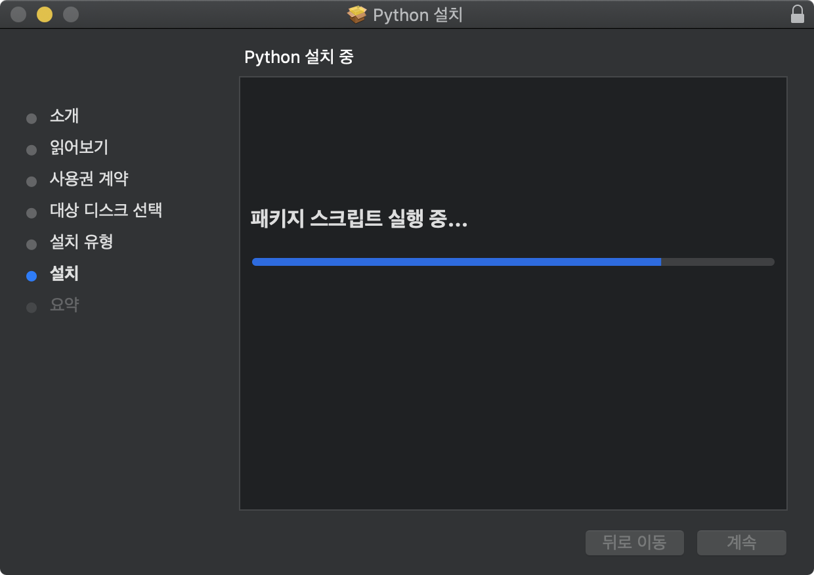
Task: Click the dim bullet beside 요약
Action: (x=32, y=308)
